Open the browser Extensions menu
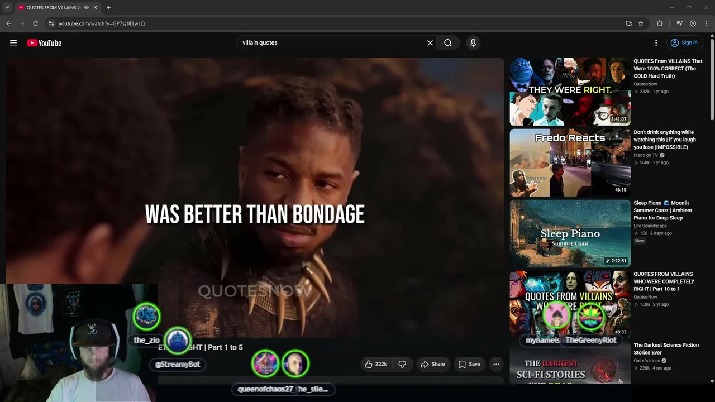This screenshot has height=402, width=715. pos(660,23)
